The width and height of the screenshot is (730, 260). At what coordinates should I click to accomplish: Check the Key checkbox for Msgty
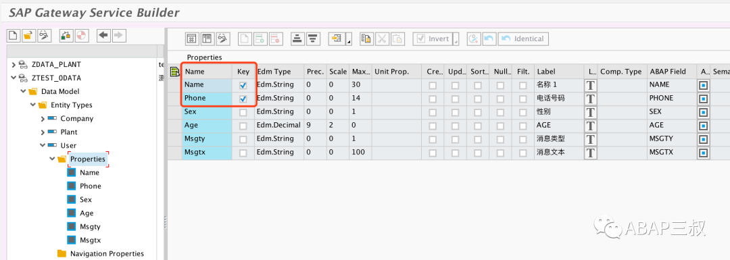pyautogui.click(x=243, y=140)
